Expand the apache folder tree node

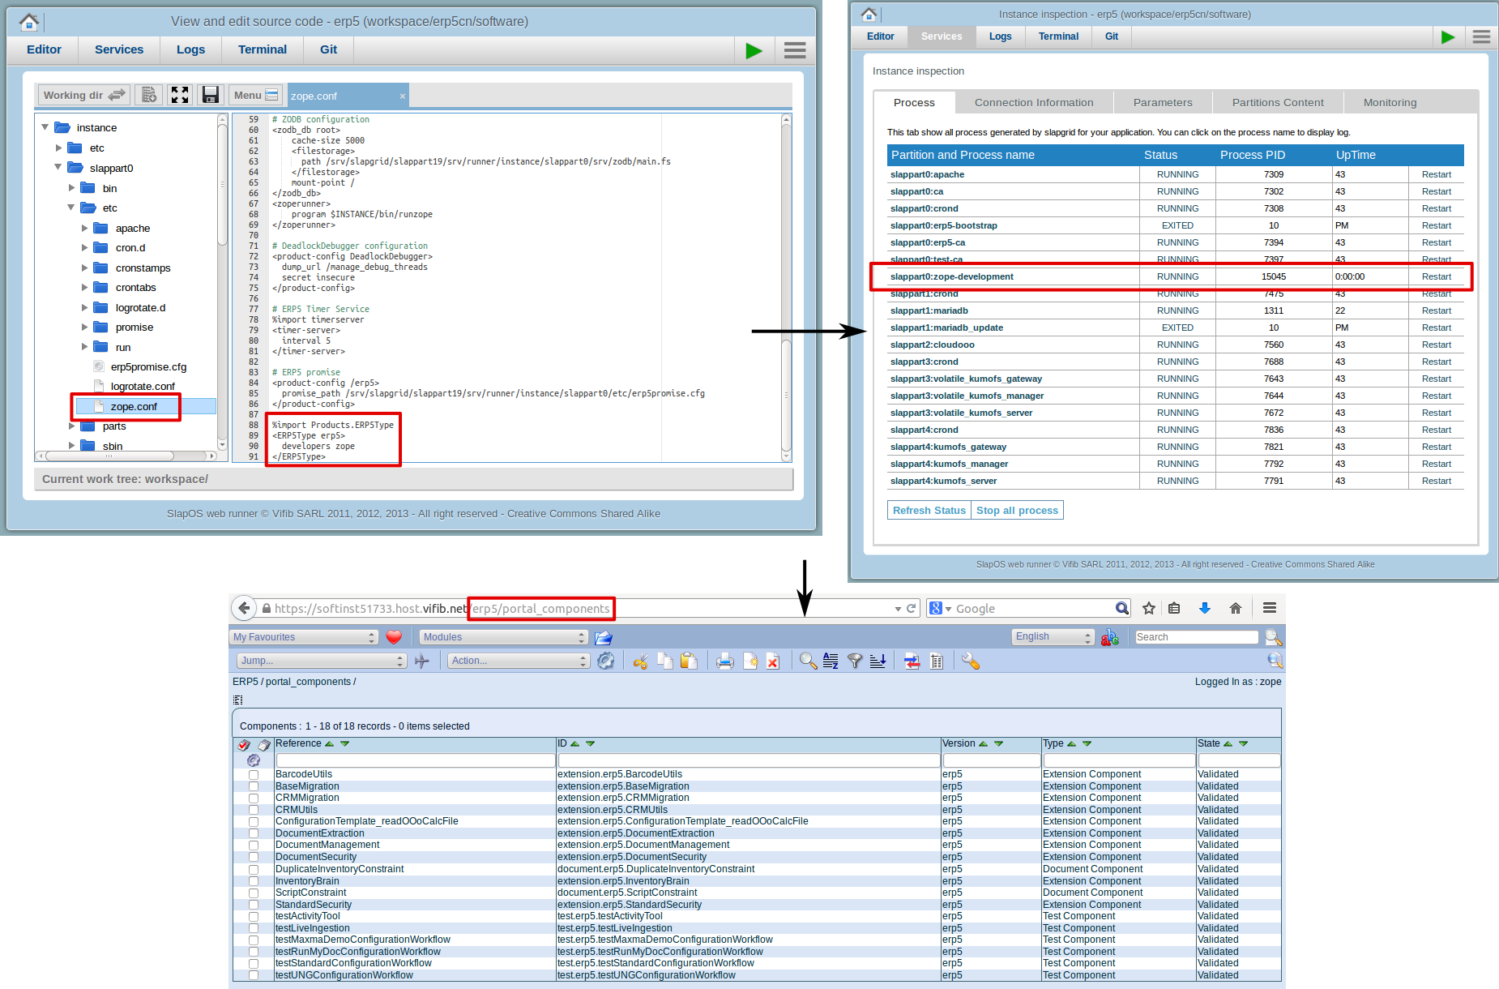[84, 228]
